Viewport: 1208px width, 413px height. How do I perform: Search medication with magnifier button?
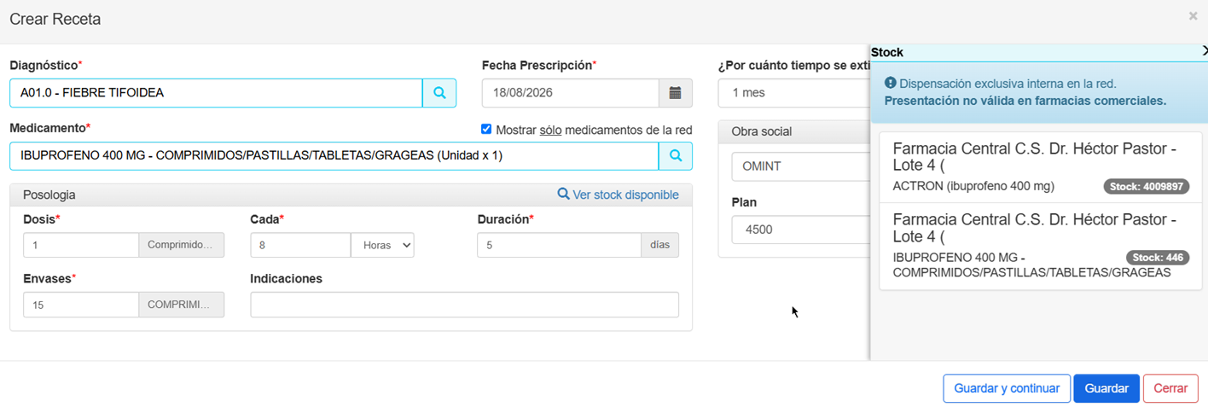coord(675,156)
